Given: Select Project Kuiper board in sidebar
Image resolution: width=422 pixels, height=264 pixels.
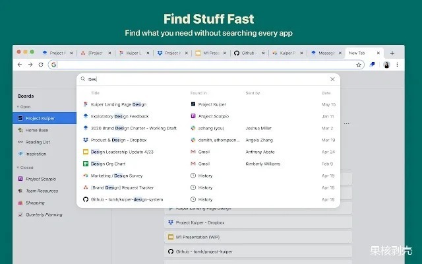Looking at the screenshot, I should 44,118.
